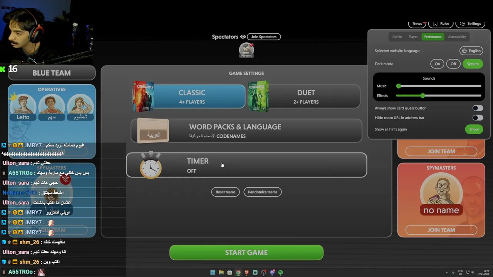The image size is (493, 277).
Task: Click the green Codenames Duet box image
Action: 258,97
